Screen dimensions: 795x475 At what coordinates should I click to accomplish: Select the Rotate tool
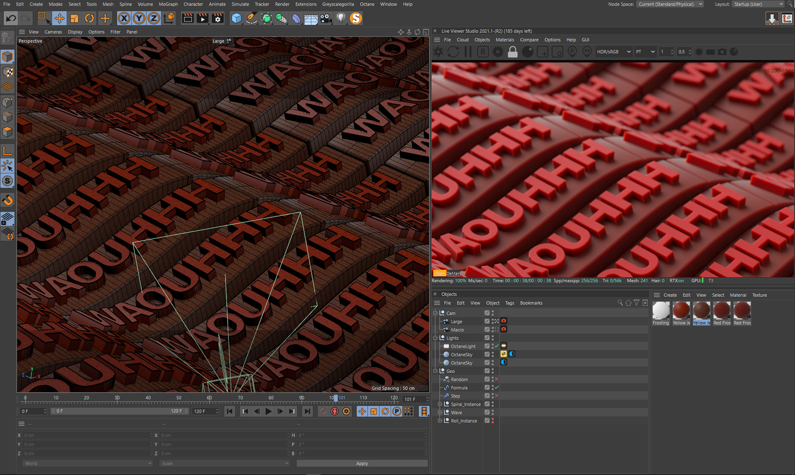coord(89,18)
